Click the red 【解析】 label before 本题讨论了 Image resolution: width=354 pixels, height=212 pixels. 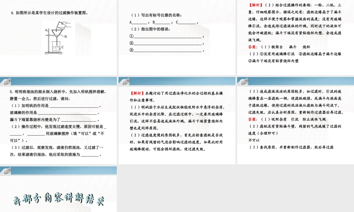137,93
